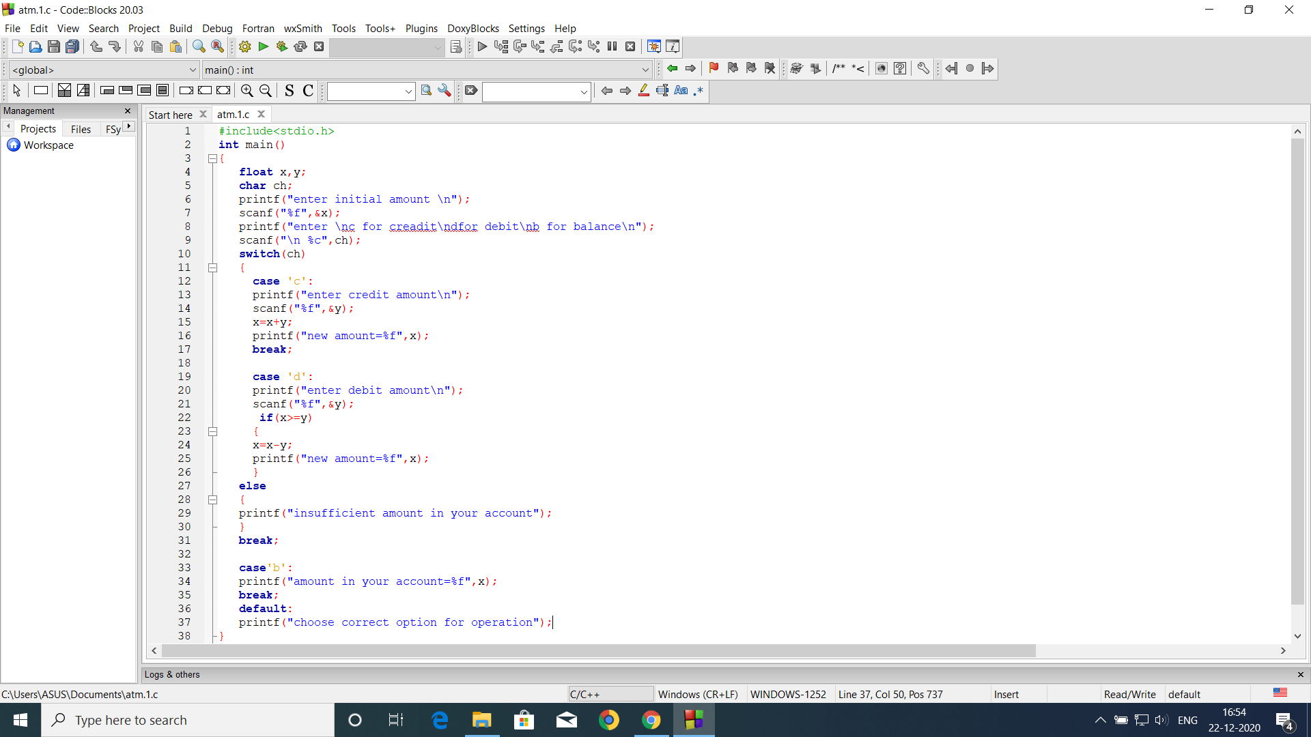Open the incremental search options wrench icon

point(445,91)
